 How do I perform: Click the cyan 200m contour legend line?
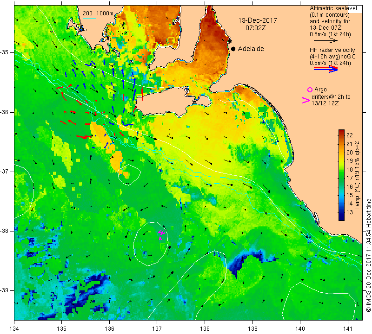tap(89, 18)
